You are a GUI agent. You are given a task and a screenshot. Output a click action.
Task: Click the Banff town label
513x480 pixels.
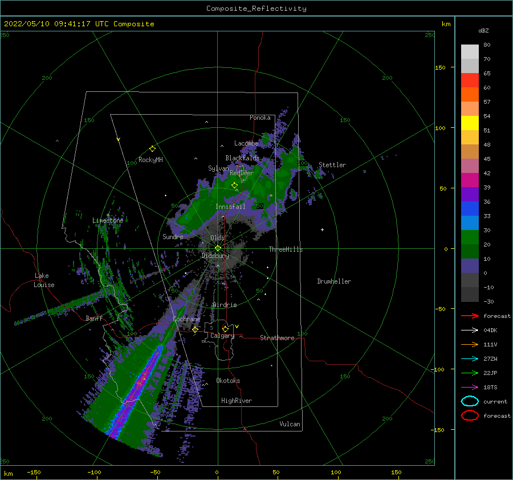(94, 318)
